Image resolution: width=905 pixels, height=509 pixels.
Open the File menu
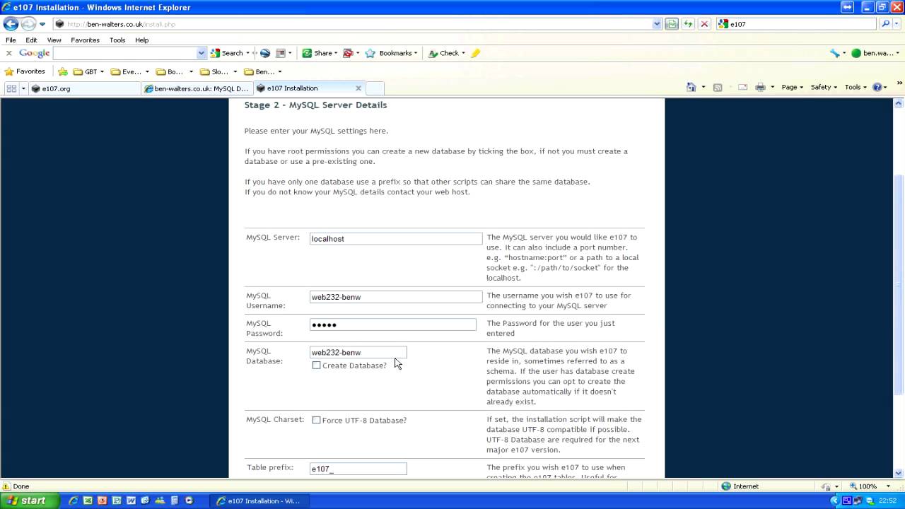(11, 40)
